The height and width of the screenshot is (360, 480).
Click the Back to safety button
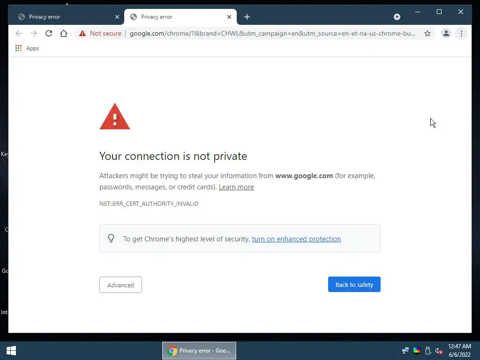pos(354,285)
